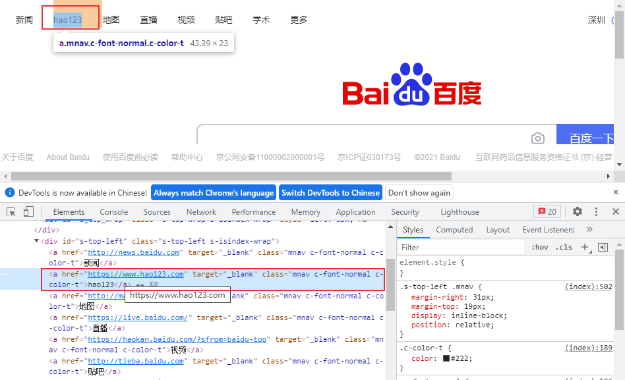Click the 京ICP证030173号 footer link
The width and height of the screenshot is (625, 380).
369,157
